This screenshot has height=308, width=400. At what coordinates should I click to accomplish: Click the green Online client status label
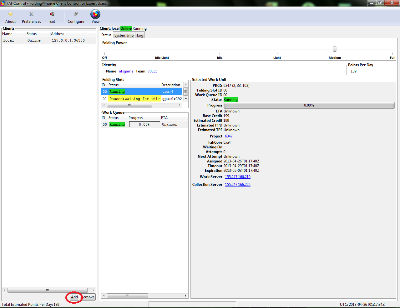click(x=126, y=28)
